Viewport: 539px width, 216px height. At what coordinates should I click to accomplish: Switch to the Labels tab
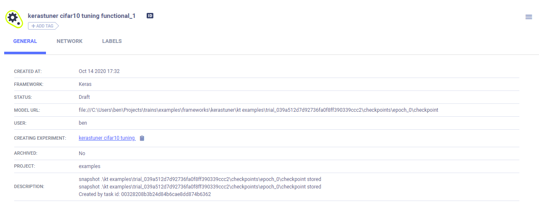coord(112,41)
